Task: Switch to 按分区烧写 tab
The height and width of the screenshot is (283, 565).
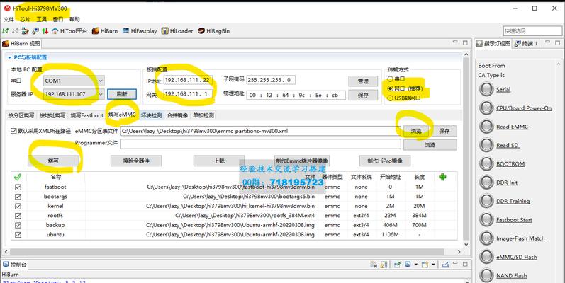Action: pyautogui.click(x=21, y=115)
